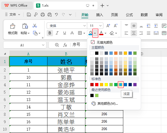Switch to the 插入 ribbon tab
The width and height of the screenshot is (167, 133).
[100, 15]
